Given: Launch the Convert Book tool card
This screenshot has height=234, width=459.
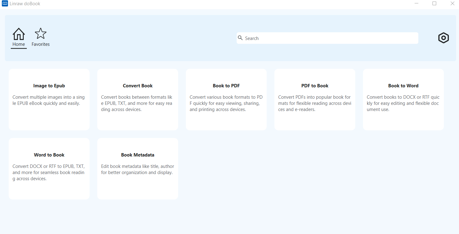Looking at the screenshot, I should [x=138, y=99].
